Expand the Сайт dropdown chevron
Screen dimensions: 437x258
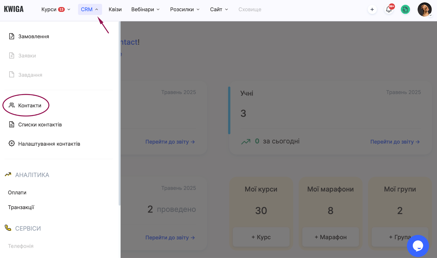point(226,10)
